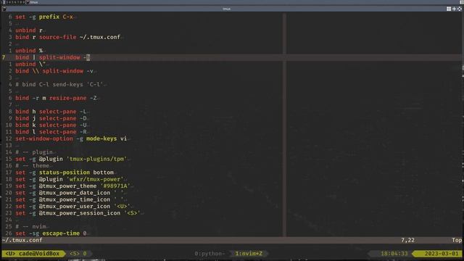This screenshot has width=464, height=261.
Task: Click the '# -- nvim' comment
Action: (x=30, y=227)
